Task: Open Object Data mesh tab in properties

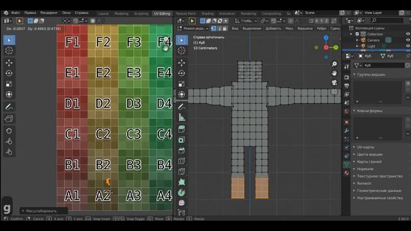Action: (347, 164)
